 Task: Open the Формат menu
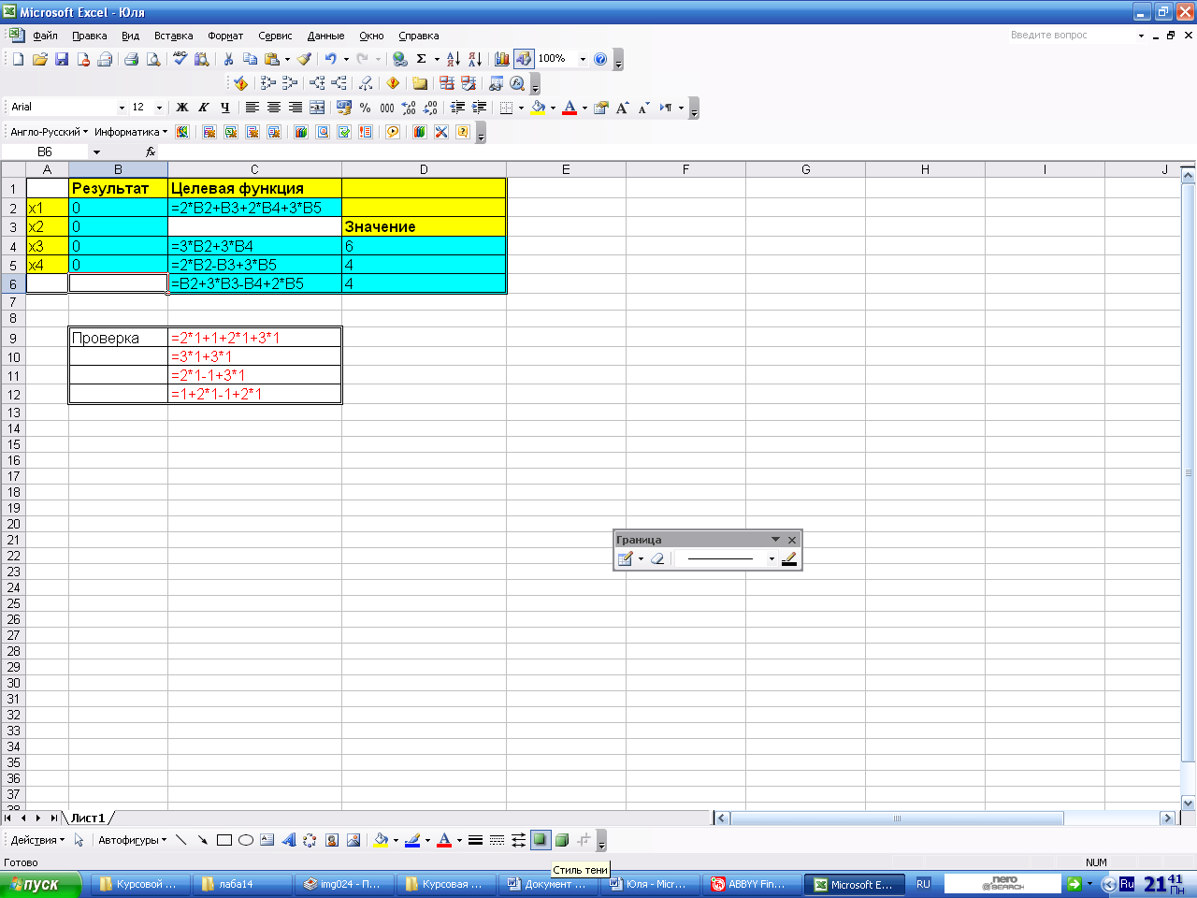[225, 36]
